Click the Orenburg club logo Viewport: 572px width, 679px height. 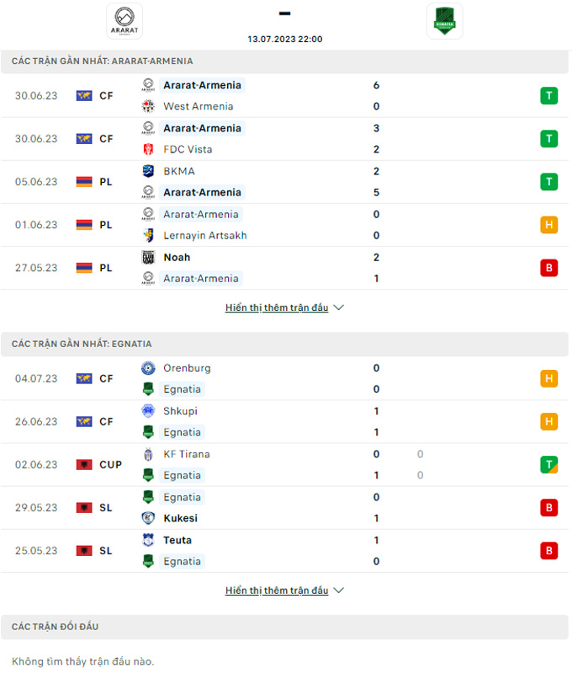pos(148,368)
